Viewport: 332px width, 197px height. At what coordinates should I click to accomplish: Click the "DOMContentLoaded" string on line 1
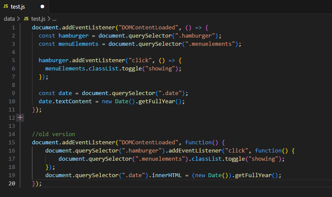coord(149,28)
